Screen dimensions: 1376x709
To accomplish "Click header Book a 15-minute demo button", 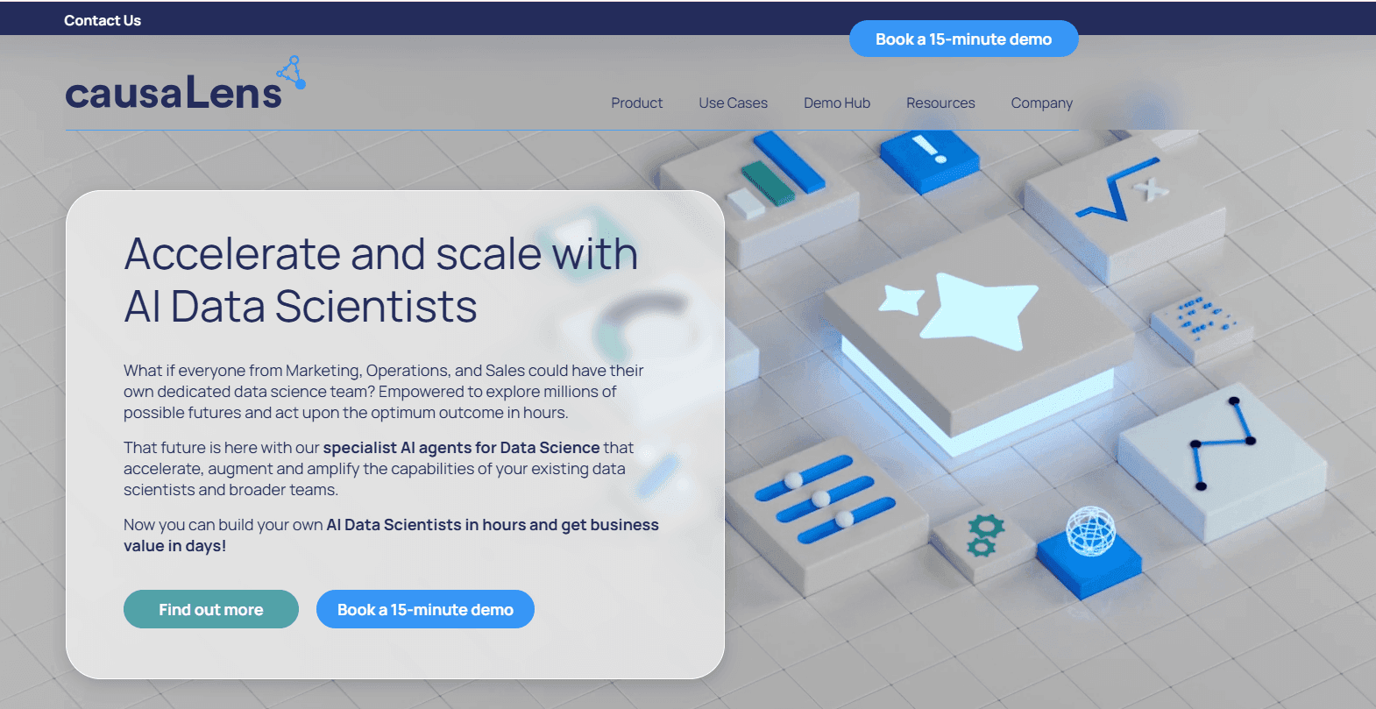I will coord(963,39).
